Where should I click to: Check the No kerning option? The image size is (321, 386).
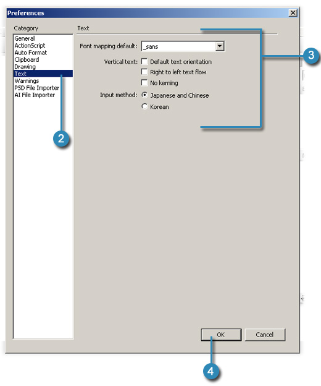(144, 82)
